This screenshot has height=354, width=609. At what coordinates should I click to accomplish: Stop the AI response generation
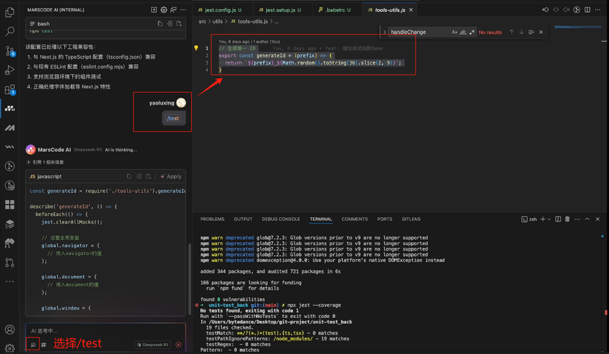tap(178, 344)
